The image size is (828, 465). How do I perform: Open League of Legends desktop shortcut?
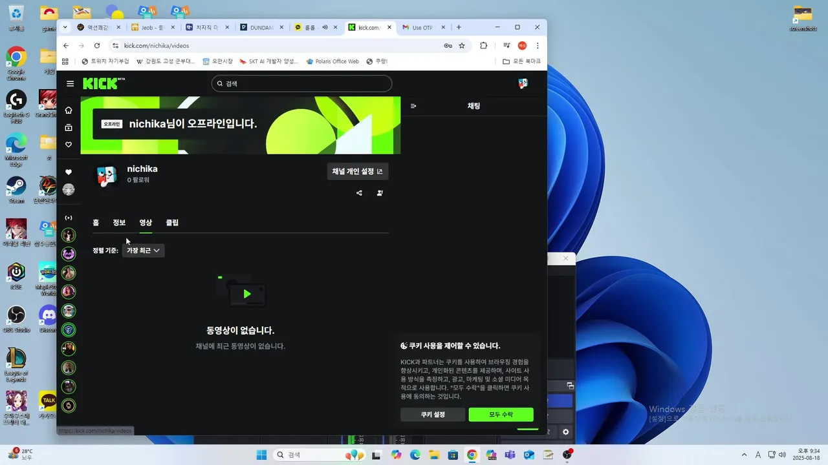tap(16, 365)
